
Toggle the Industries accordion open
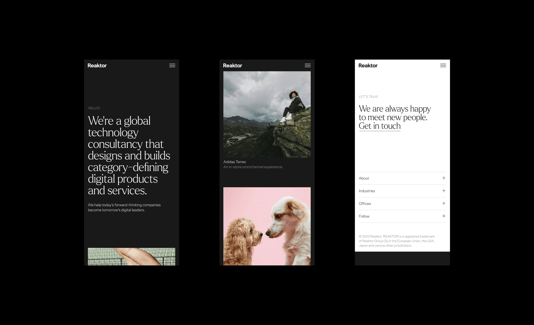(401, 191)
